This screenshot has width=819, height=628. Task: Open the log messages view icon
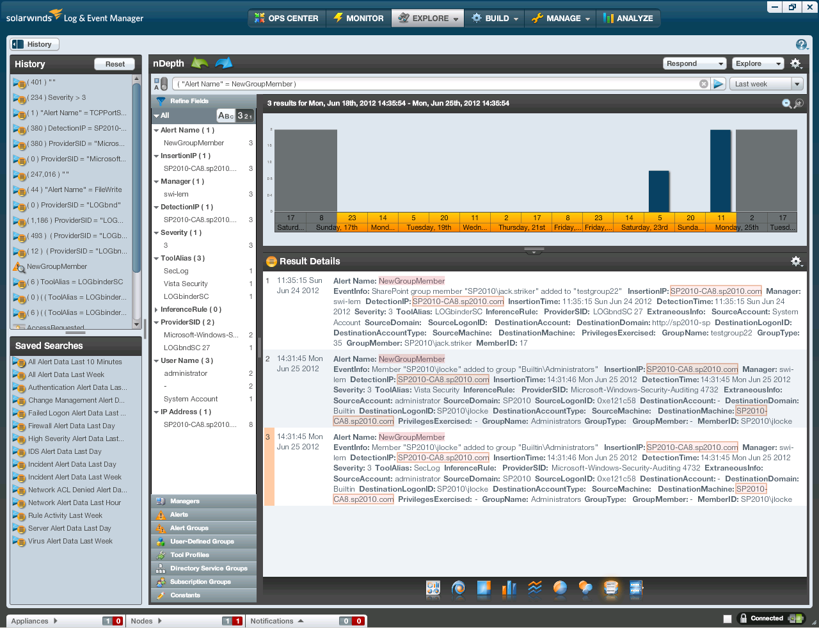[637, 588]
